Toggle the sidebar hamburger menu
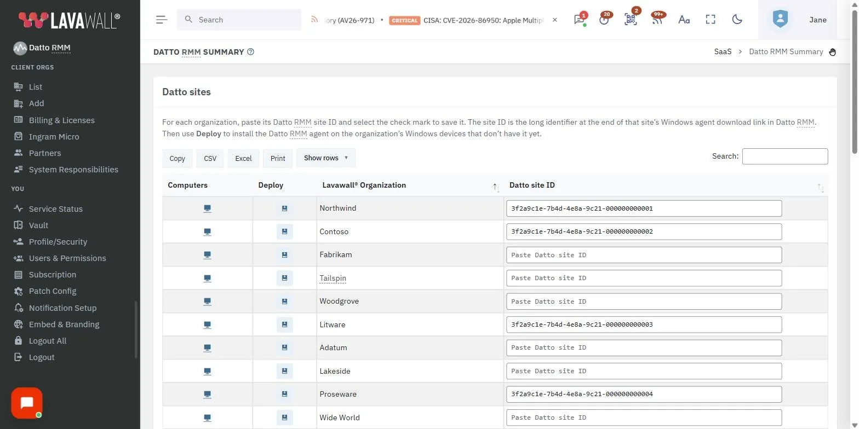 [161, 20]
